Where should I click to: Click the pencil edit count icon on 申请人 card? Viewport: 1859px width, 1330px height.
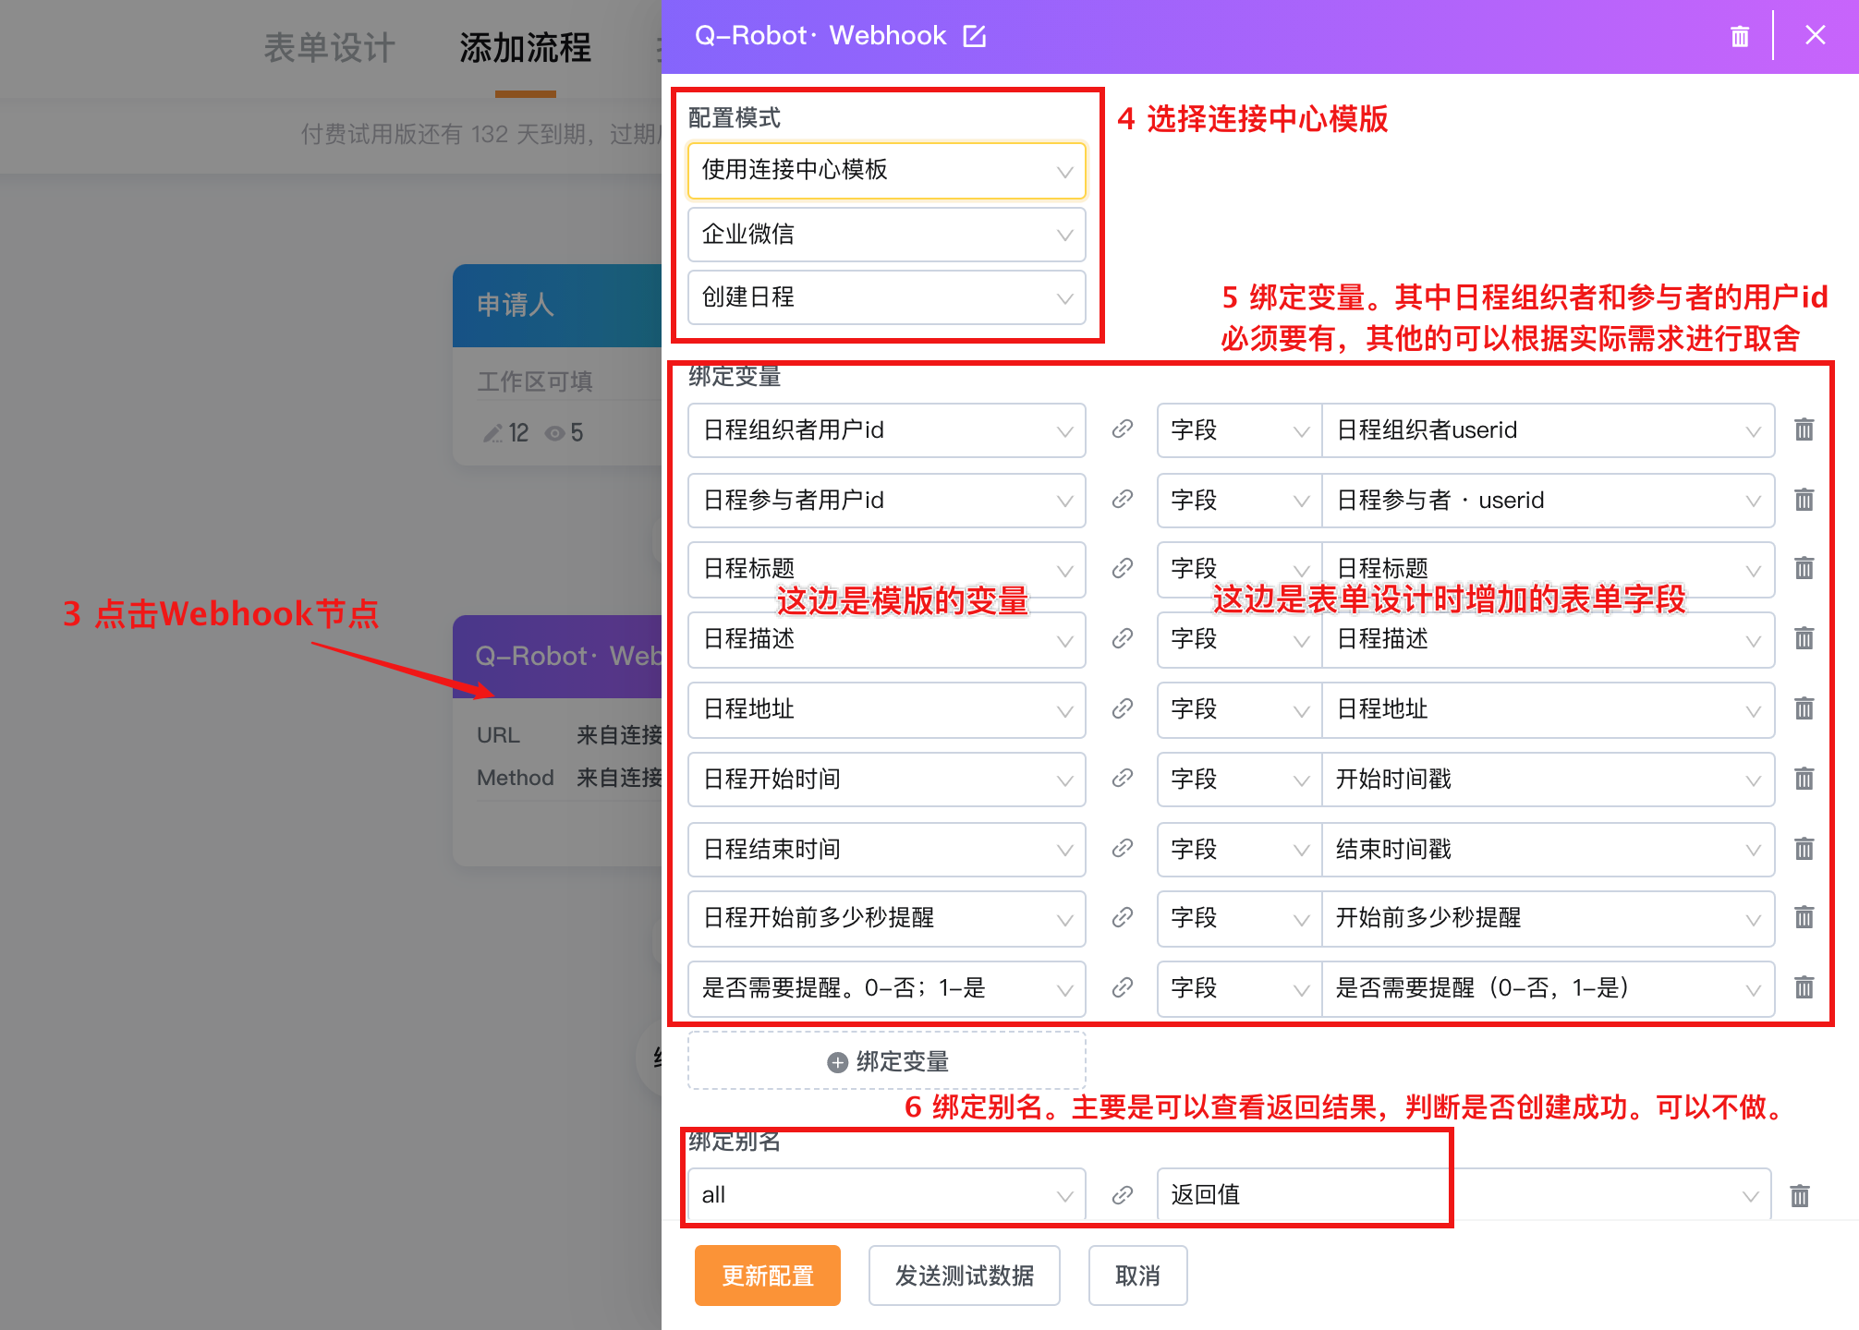pos(493,433)
